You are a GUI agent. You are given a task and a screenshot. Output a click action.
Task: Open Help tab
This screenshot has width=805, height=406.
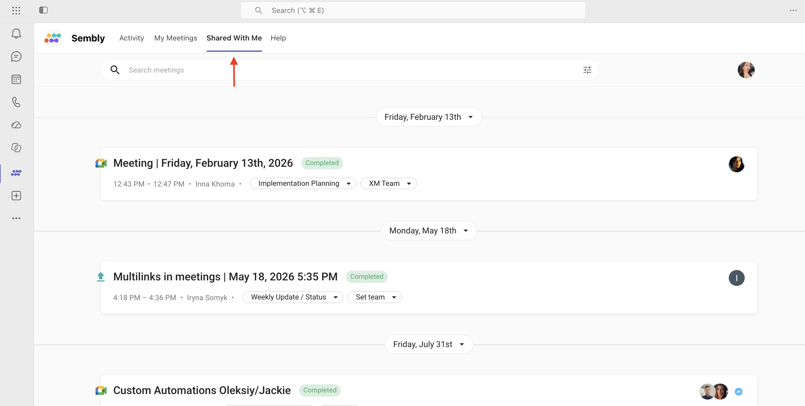click(278, 38)
